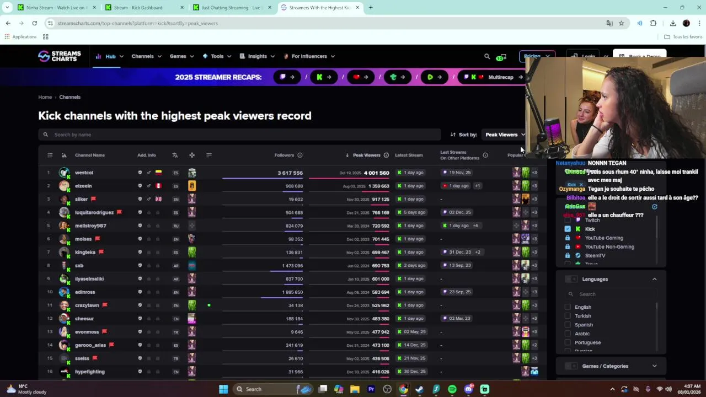Open browser downloads icon
The image size is (706, 397).
673,23
